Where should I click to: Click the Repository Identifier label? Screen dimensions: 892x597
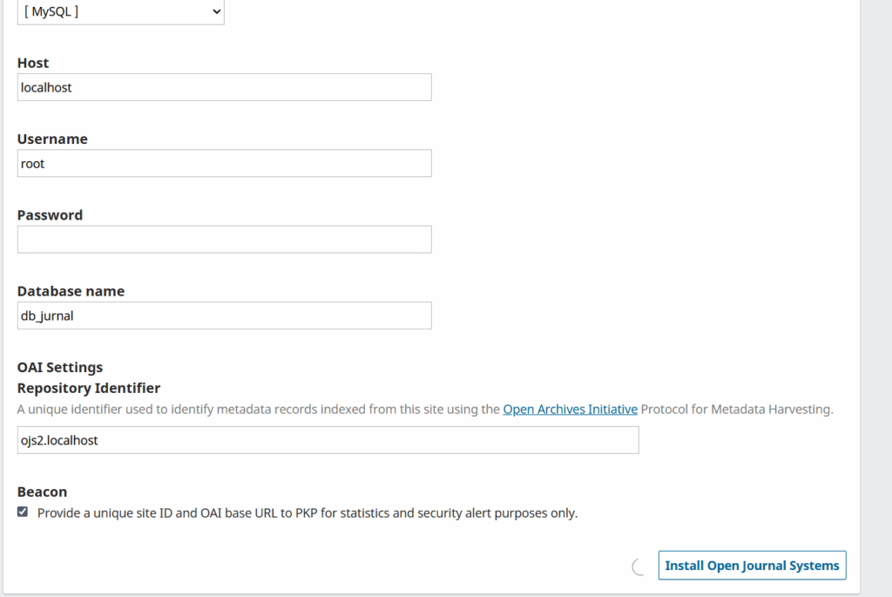(89, 388)
